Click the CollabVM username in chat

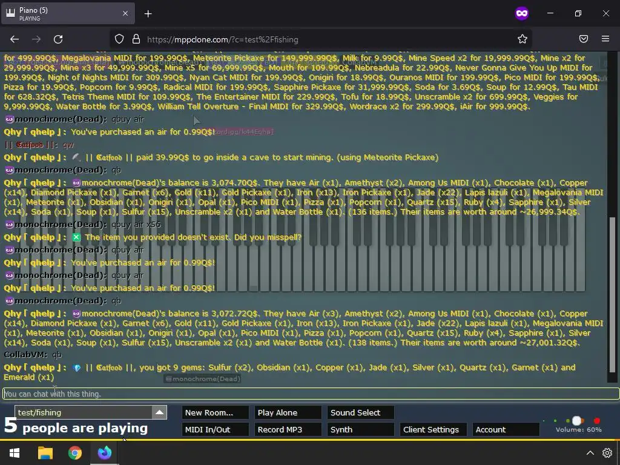[x=25, y=355]
